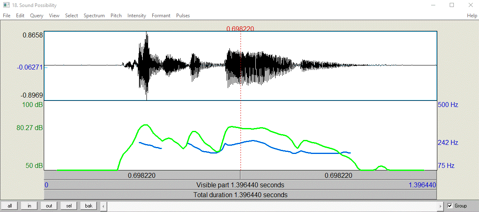Click the 'out' zoom button
The height and width of the screenshot is (212, 479).
pyautogui.click(x=49, y=206)
